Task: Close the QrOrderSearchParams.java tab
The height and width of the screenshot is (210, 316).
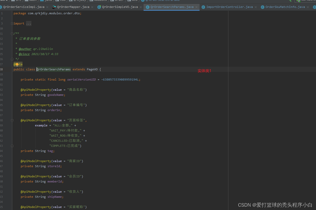Action: pos(196,7)
